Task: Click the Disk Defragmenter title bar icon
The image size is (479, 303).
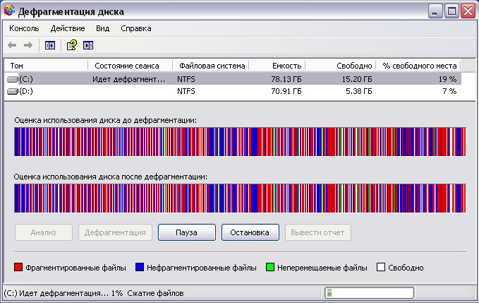Action: coord(9,11)
